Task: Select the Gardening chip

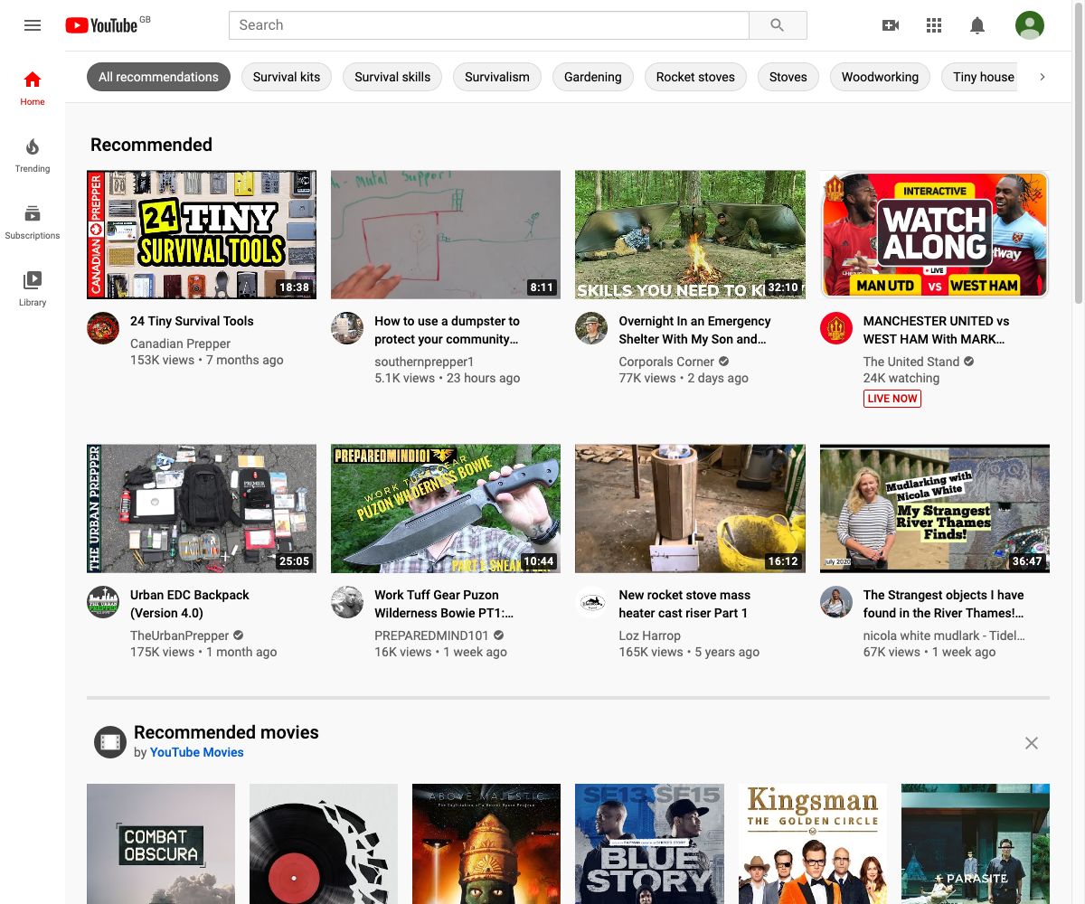Action: point(593,77)
